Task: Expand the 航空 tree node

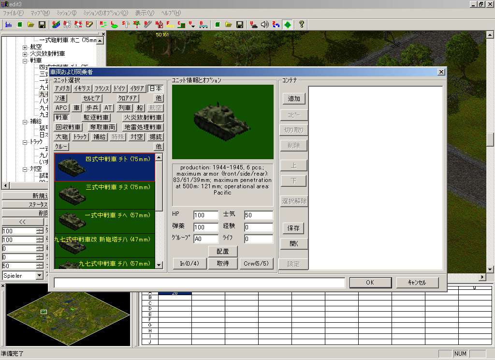Action: 25,47
